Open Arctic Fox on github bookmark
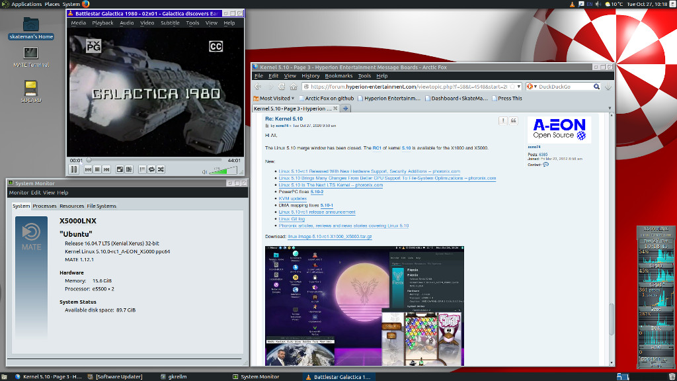677x381 pixels. [327, 99]
